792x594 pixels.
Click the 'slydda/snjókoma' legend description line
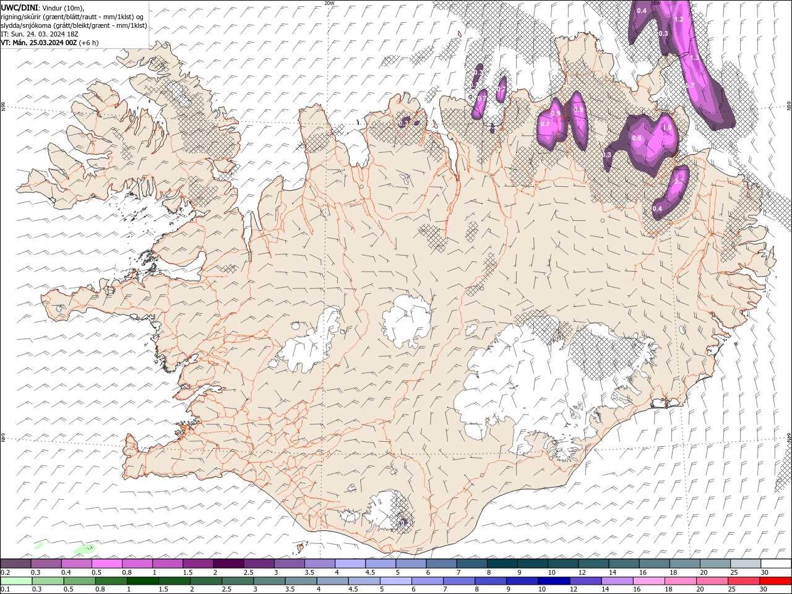pos(74,25)
